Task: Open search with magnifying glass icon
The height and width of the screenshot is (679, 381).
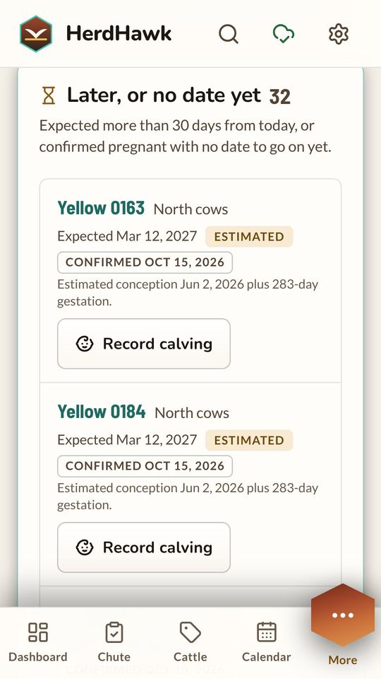Action: pos(229,34)
